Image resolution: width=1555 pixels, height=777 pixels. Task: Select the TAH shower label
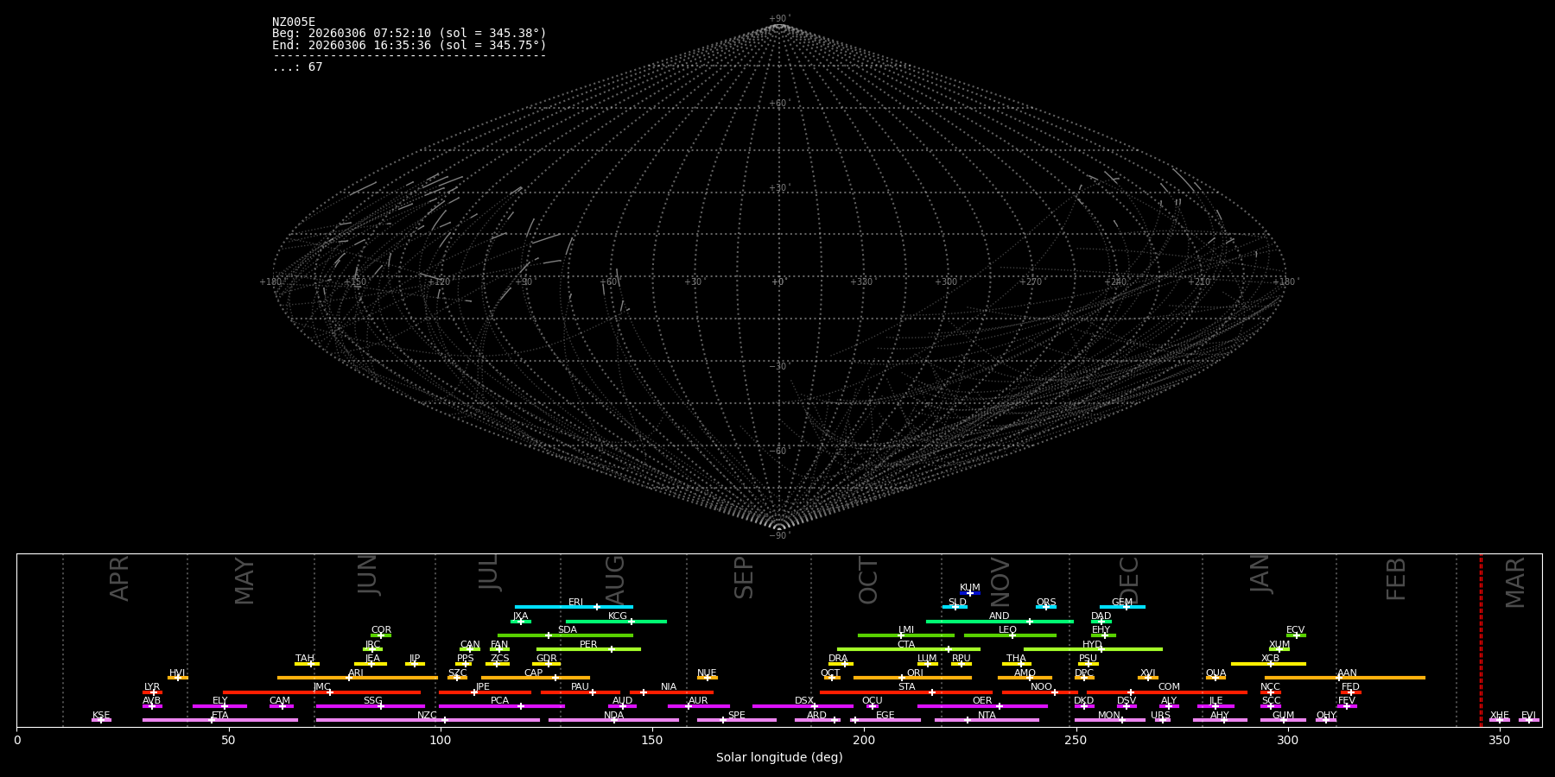[305, 659]
